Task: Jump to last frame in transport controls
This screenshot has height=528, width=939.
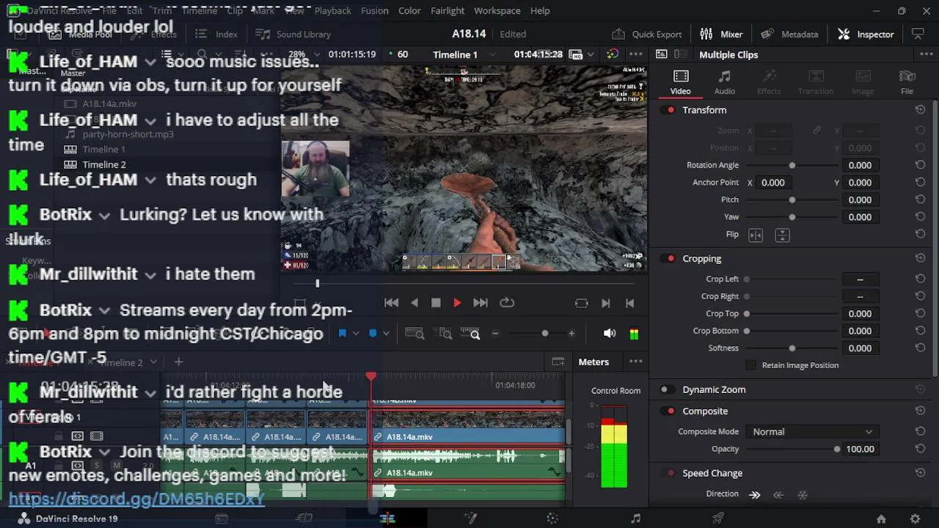Action: point(480,303)
